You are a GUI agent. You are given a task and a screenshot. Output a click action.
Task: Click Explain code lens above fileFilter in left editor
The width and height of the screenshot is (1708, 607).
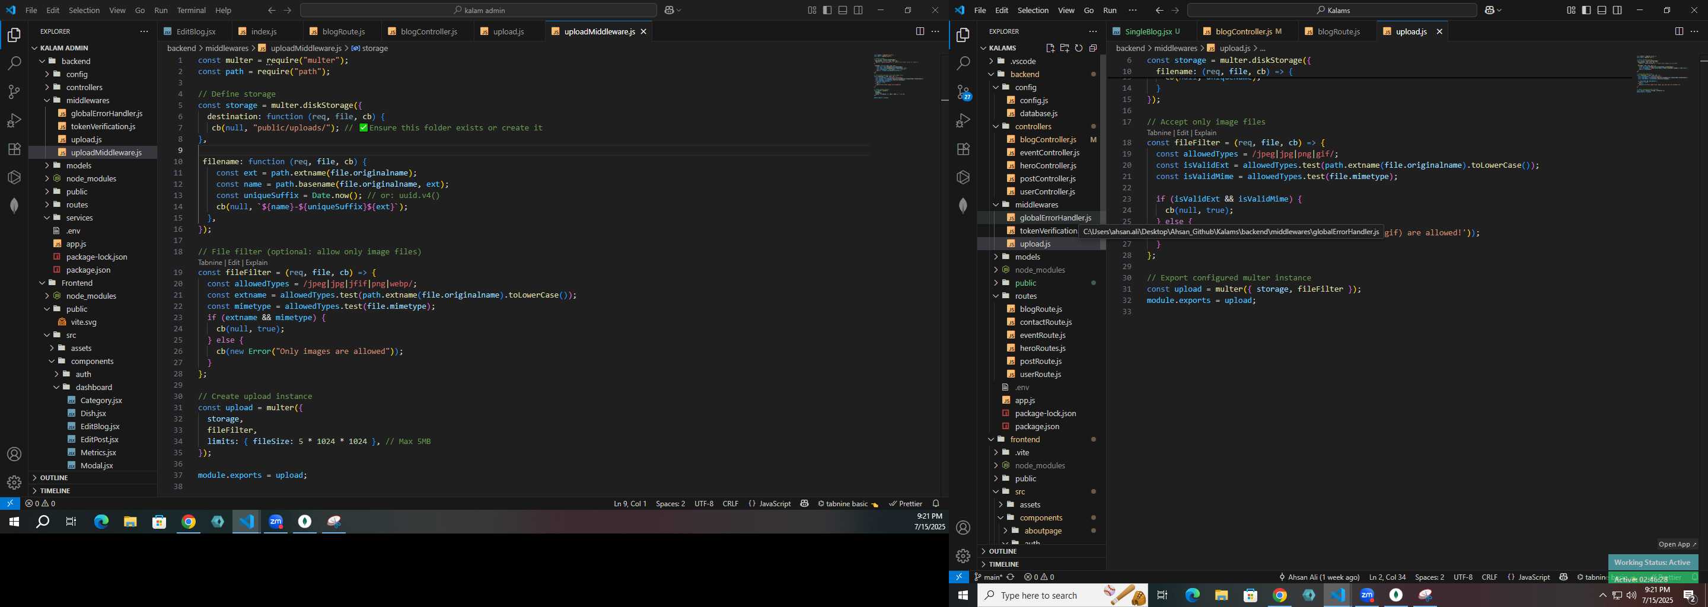257,263
